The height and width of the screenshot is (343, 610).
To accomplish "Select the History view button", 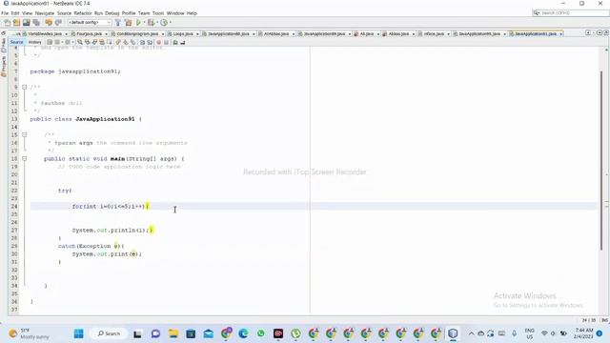I will pos(34,42).
